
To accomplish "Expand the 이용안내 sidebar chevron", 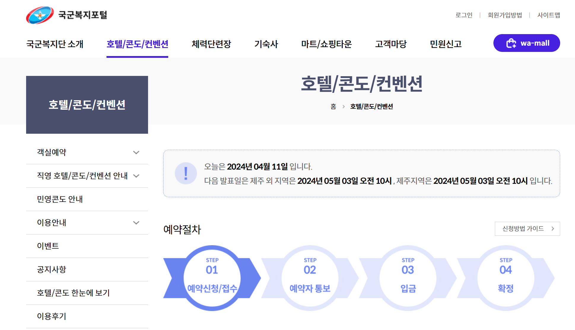I will click(136, 223).
